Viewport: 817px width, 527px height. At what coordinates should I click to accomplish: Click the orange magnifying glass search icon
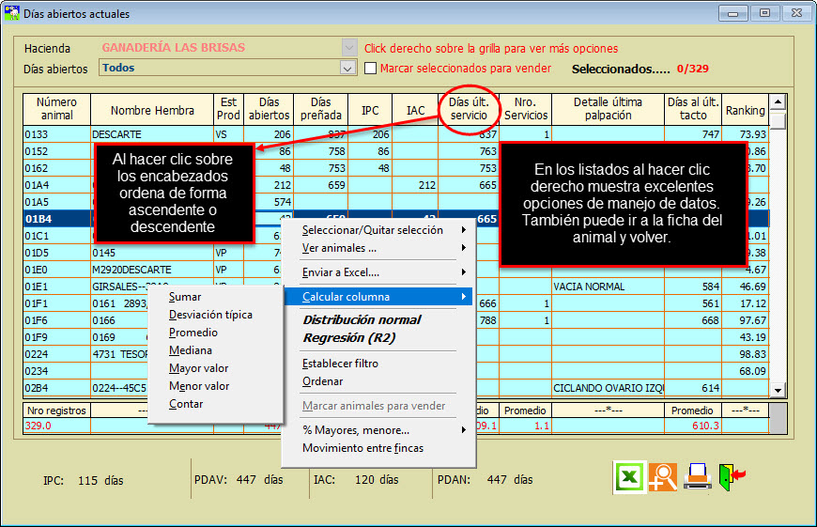664,478
